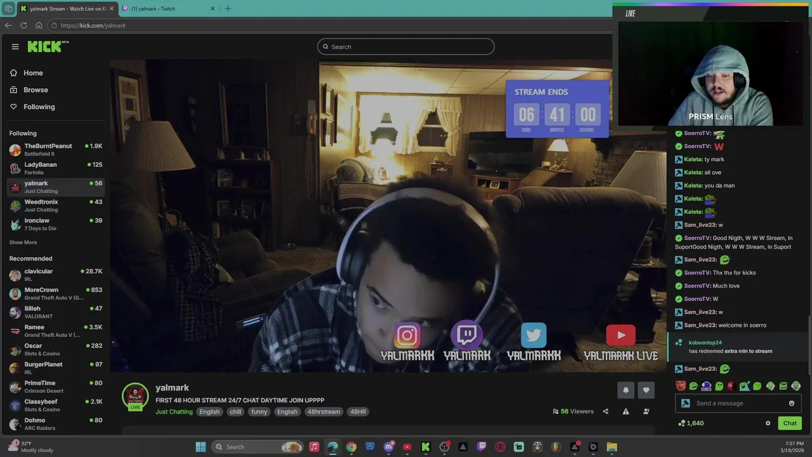Click the '48HR' tag
The image size is (812, 457).
pos(358,411)
